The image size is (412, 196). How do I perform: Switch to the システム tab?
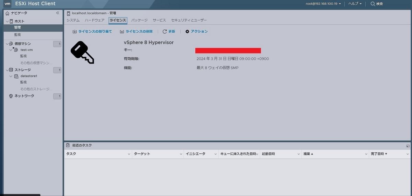73,20
